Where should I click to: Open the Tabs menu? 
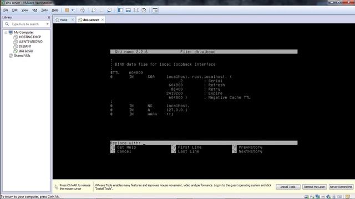44,10
